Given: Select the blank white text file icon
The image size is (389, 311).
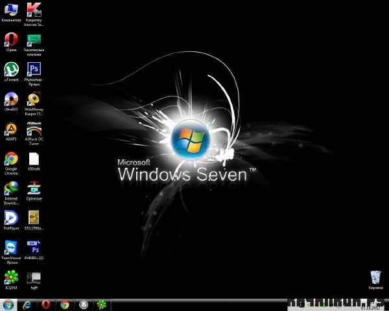Looking at the screenshot, I should (x=34, y=159).
